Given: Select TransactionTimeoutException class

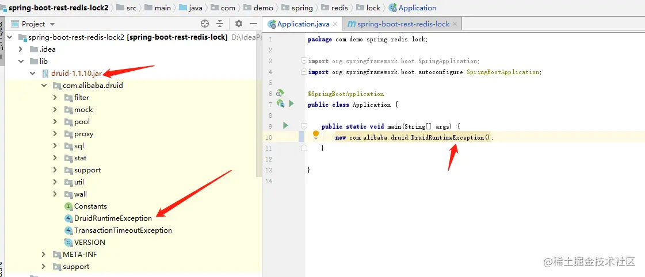Looking at the screenshot, I should coord(123,230).
